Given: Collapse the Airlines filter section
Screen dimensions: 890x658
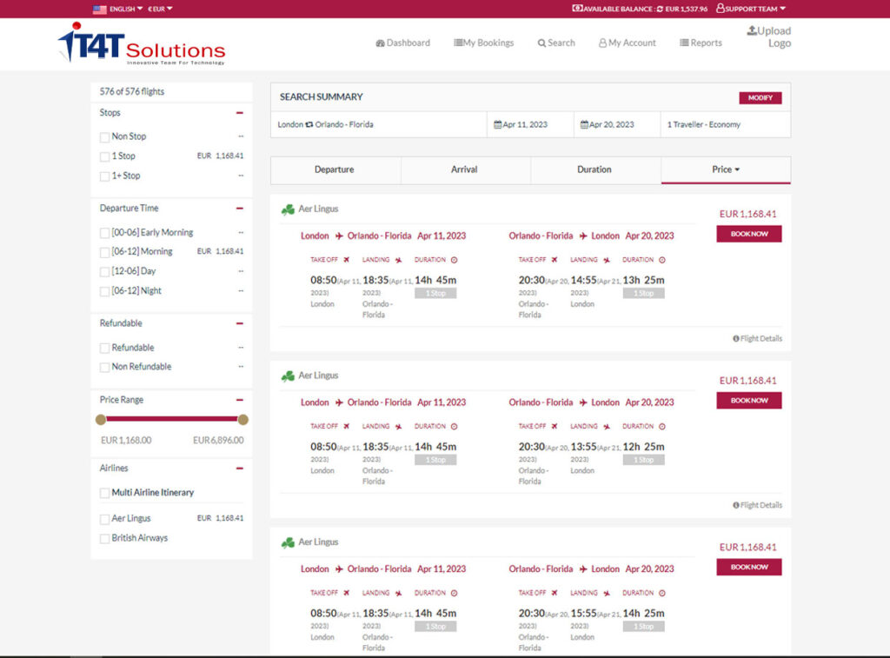Looking at the screenshot, I should pos(240,469).
